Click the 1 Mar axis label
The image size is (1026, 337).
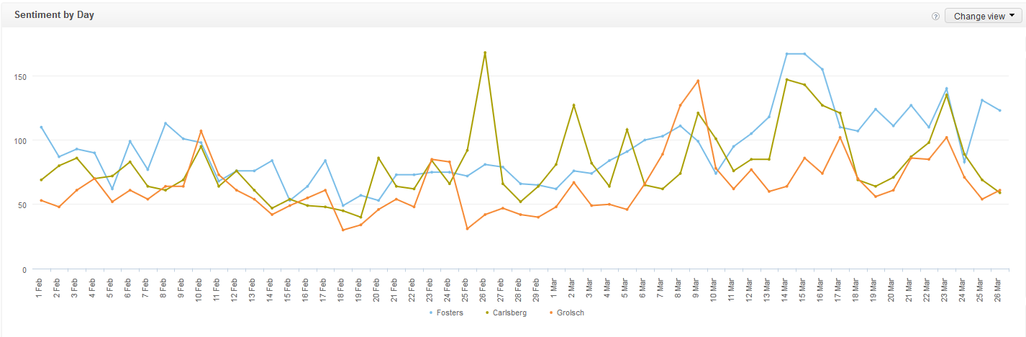[x=554, y=287]
